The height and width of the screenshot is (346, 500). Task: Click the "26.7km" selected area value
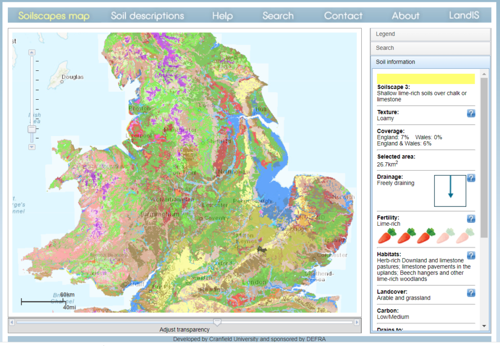click(x=387, y=164)
